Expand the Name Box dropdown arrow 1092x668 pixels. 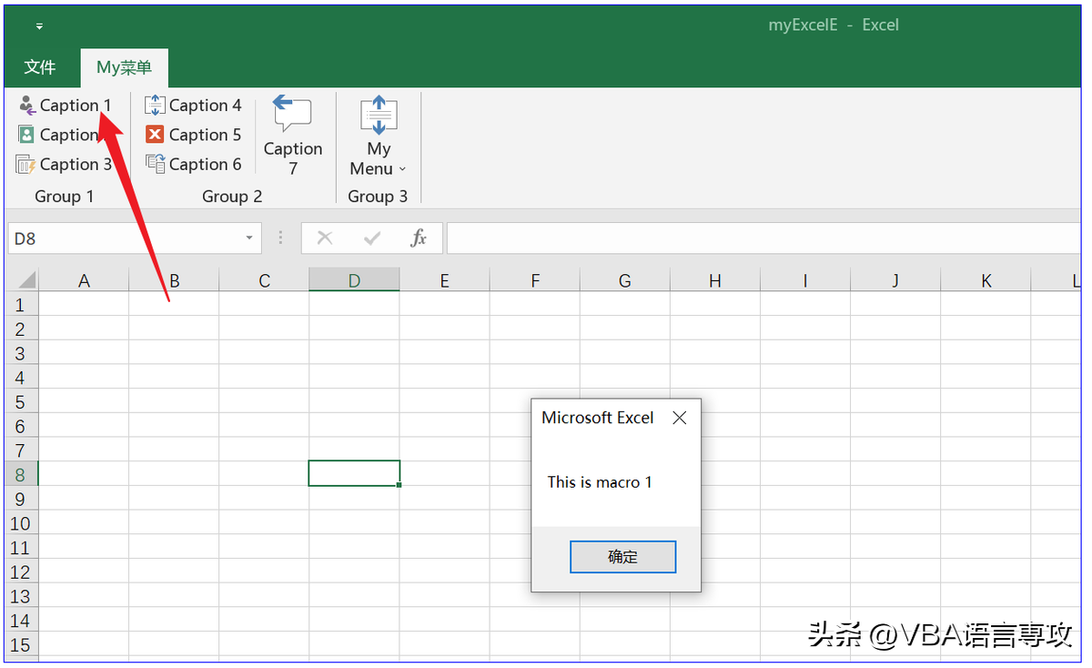pos(249,238)
